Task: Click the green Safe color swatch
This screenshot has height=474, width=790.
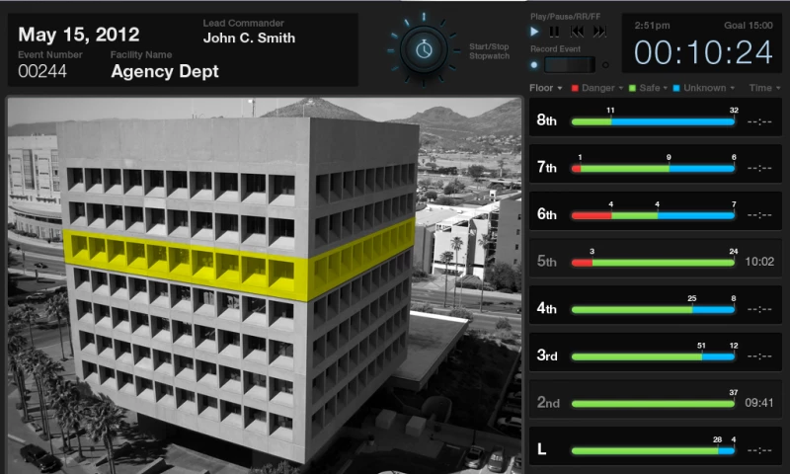Action: tap(632, 88)
